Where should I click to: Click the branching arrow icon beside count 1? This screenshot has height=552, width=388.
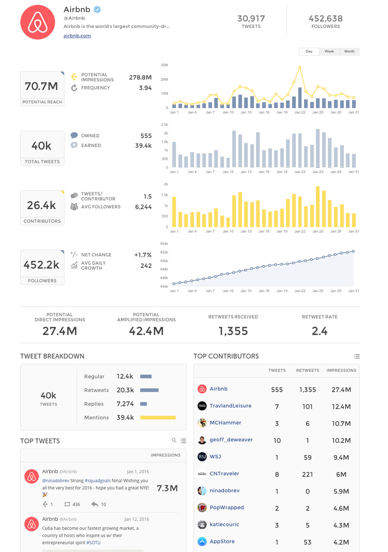(45, 504)
